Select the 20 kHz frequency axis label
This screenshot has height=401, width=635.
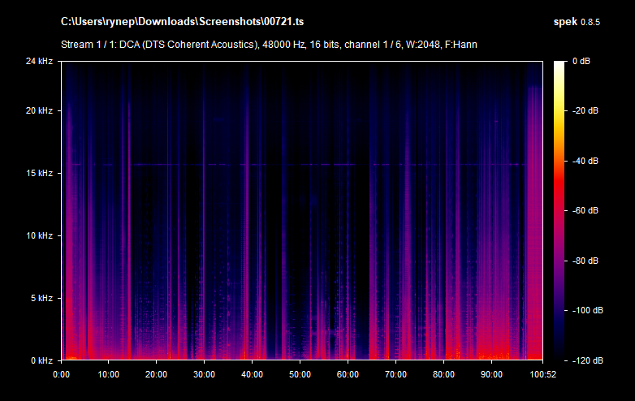[x=40, y=111]
